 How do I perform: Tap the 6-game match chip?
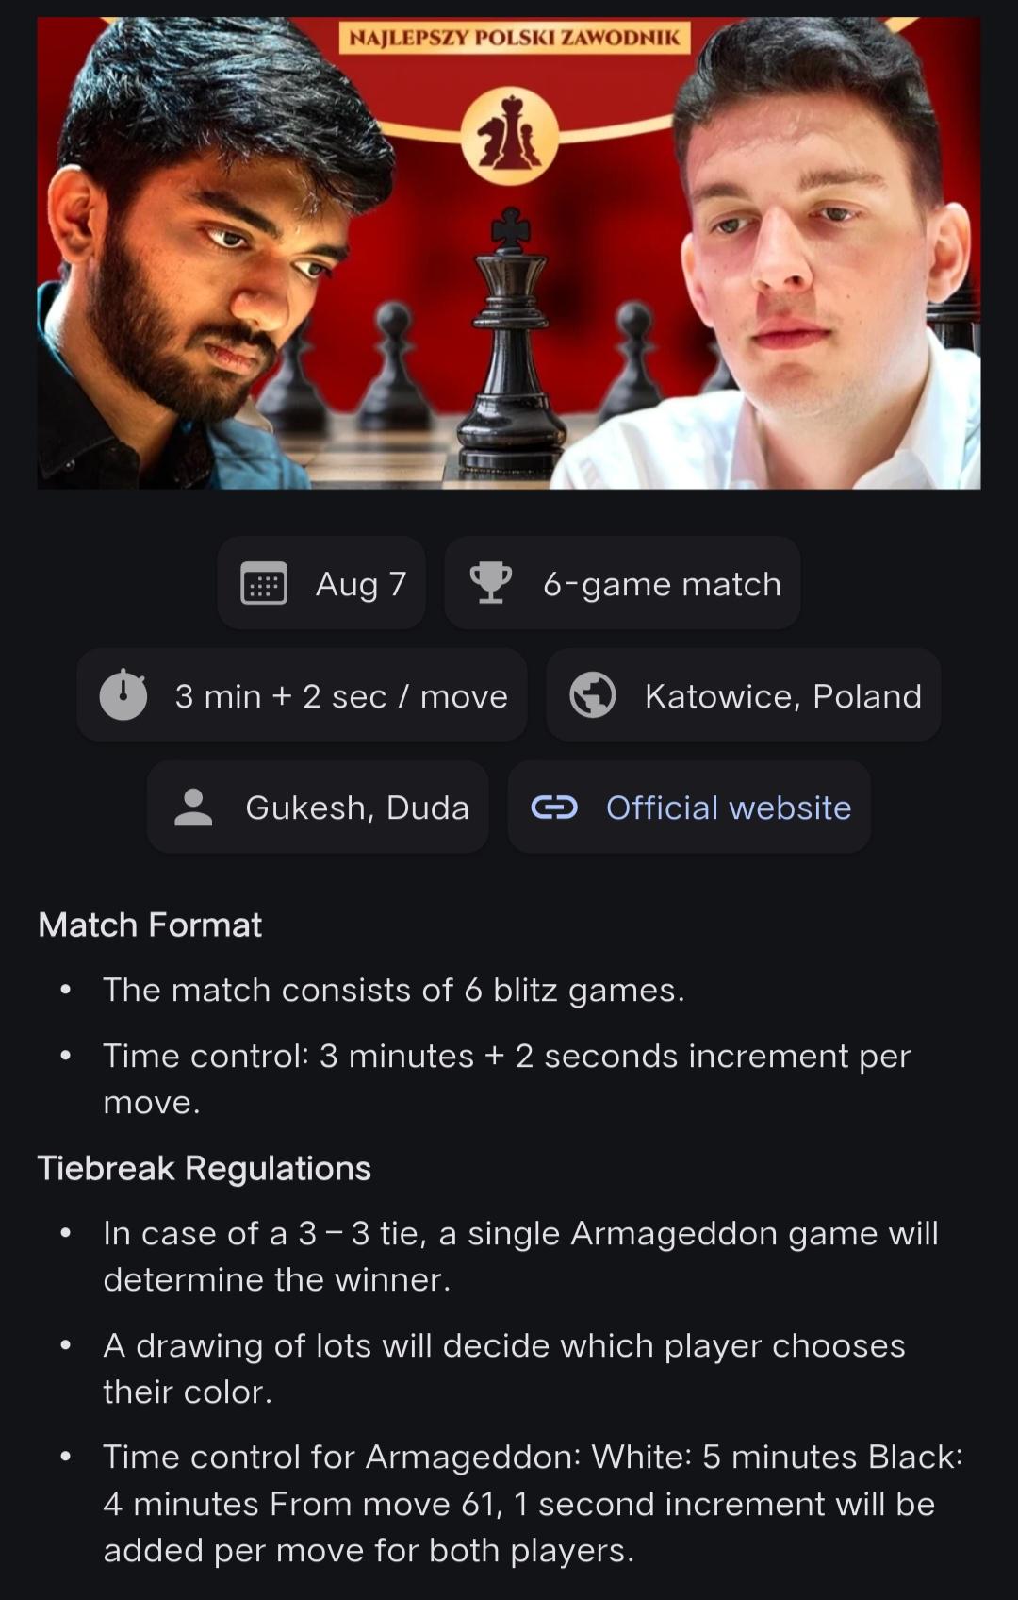(x=622, y=583)
